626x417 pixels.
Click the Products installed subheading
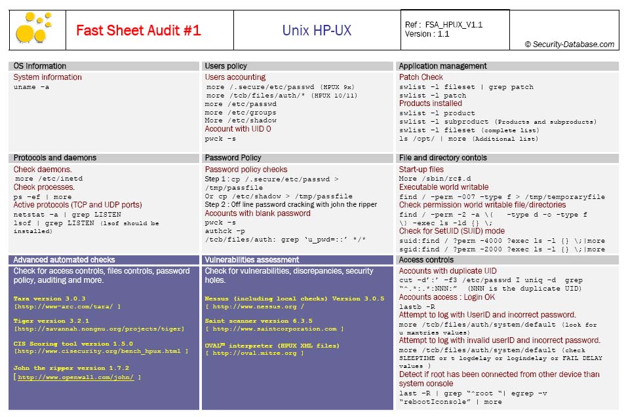click(431, 103)
